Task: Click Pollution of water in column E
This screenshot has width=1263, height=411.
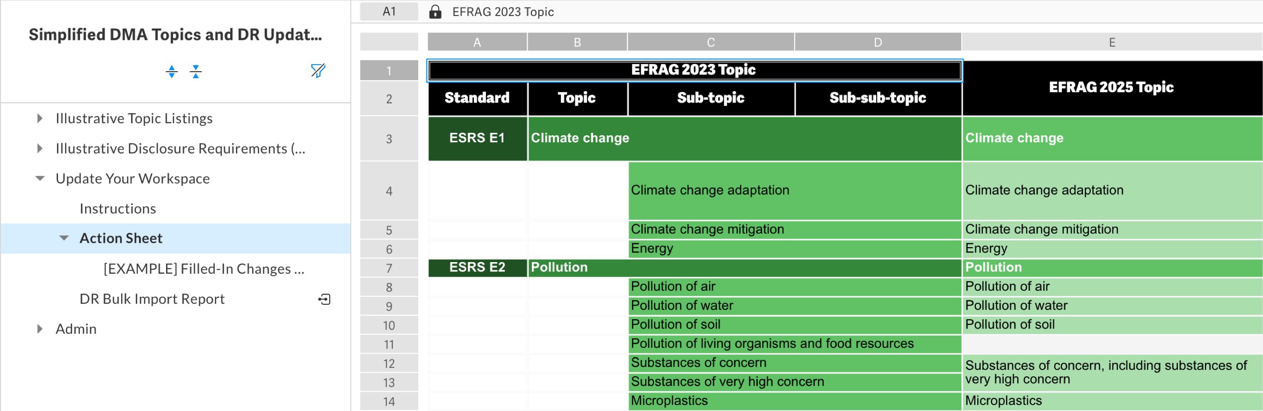Action: point(1112,306)
